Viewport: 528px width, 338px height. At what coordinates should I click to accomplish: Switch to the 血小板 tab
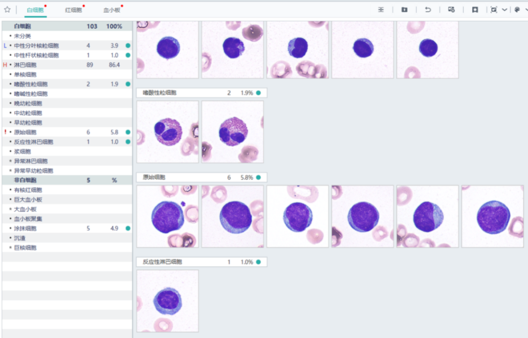pyautogui.click(x=111, y=10)
